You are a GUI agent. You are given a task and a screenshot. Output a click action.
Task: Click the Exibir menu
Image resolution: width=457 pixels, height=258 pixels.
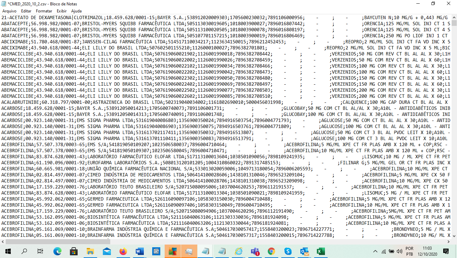tap(62, 11)
